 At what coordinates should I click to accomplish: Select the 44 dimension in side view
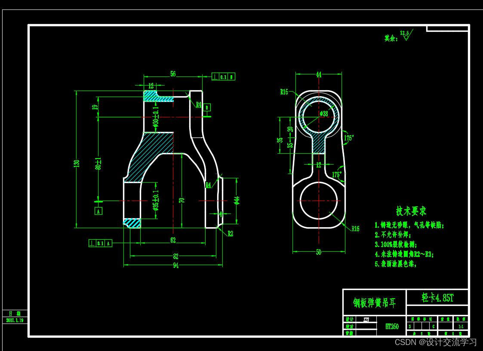coord(319,74)
